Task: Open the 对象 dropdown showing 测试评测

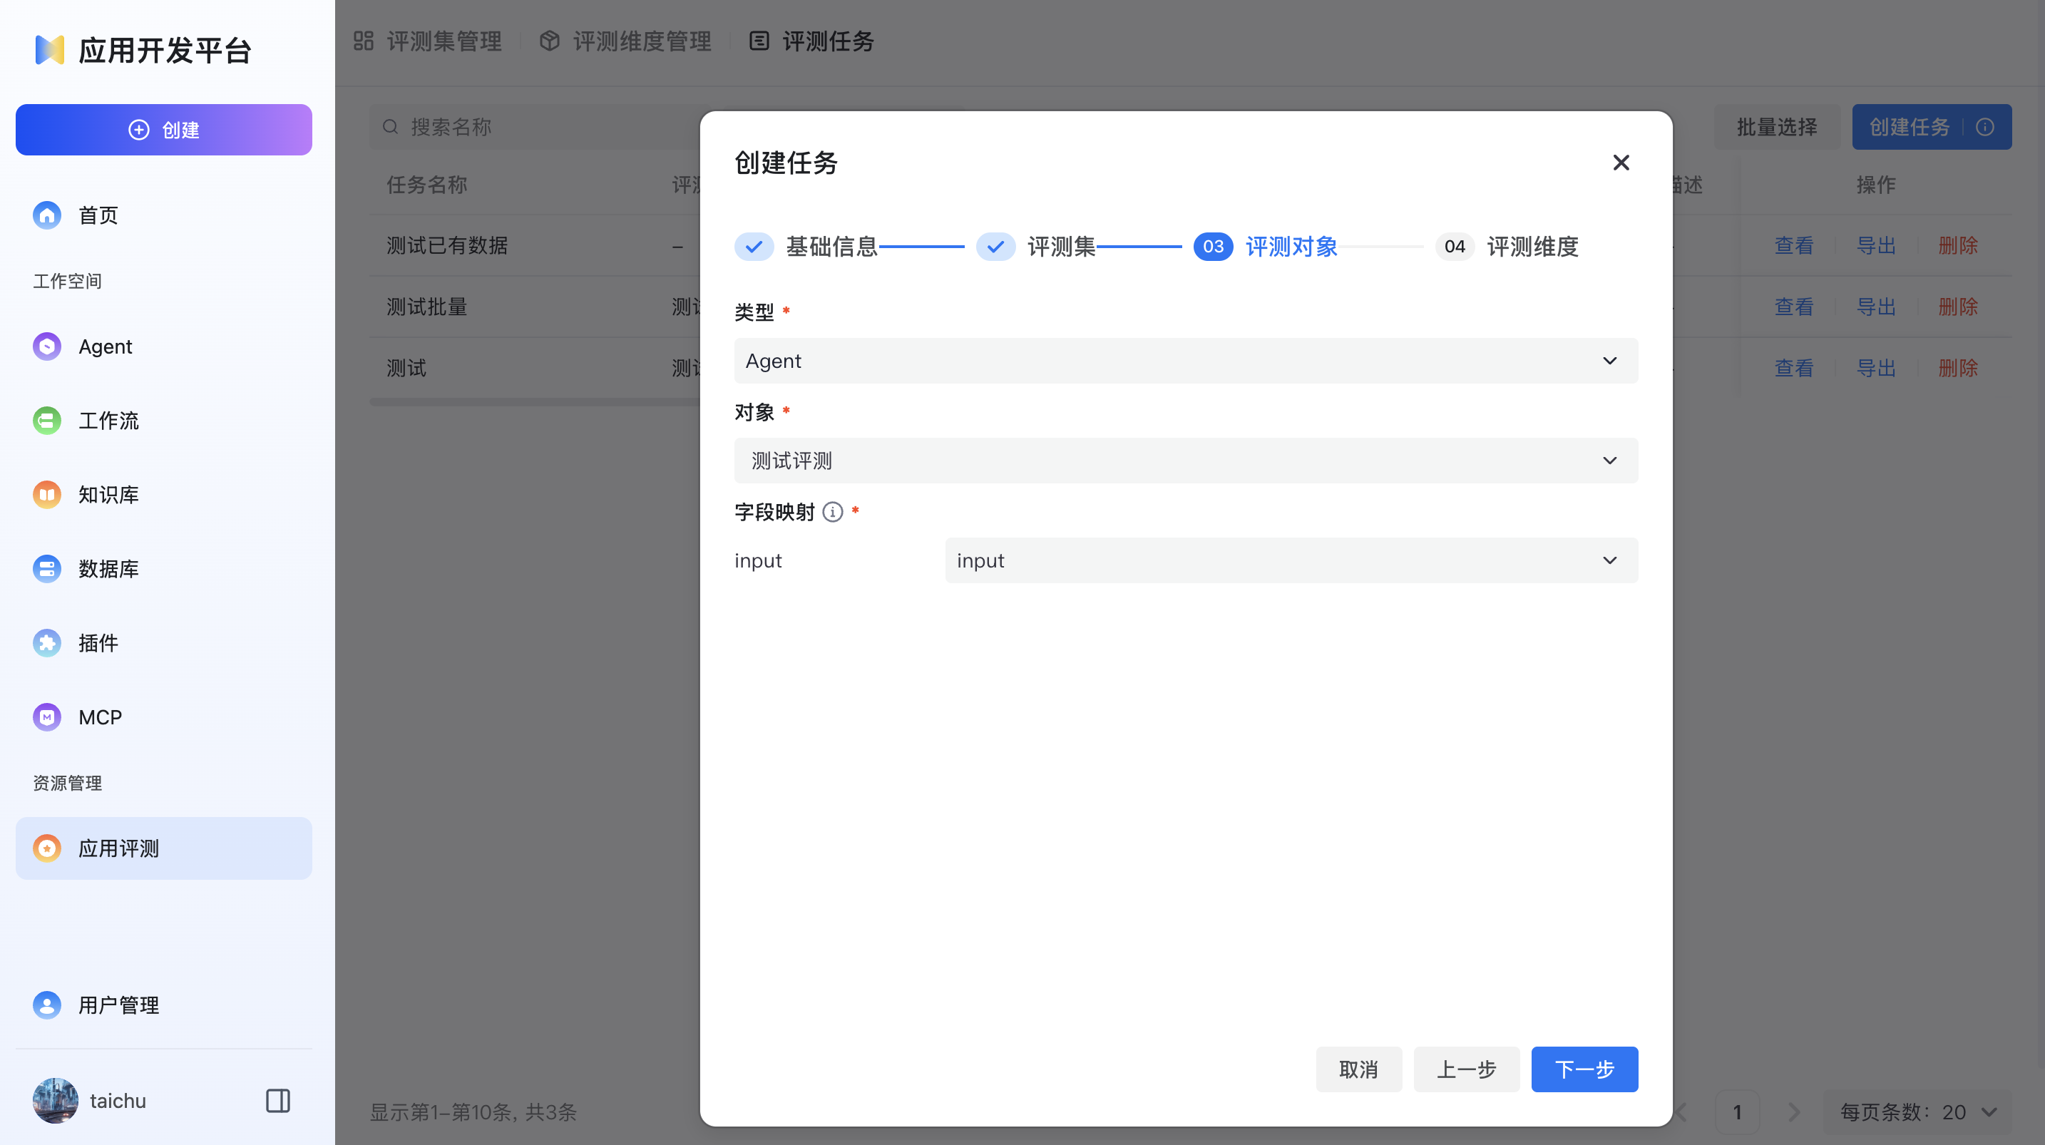Action: 1184,461
